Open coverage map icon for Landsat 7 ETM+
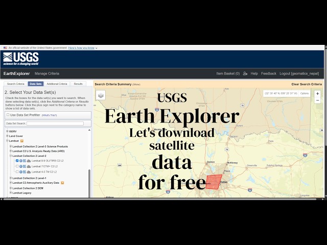This screenshot has height=245, width=327. [25, 166]
